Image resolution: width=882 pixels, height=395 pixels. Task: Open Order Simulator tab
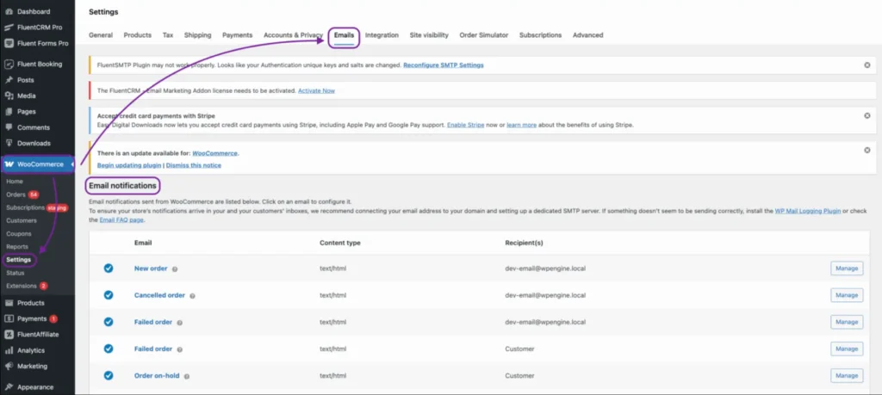(484, 34)
